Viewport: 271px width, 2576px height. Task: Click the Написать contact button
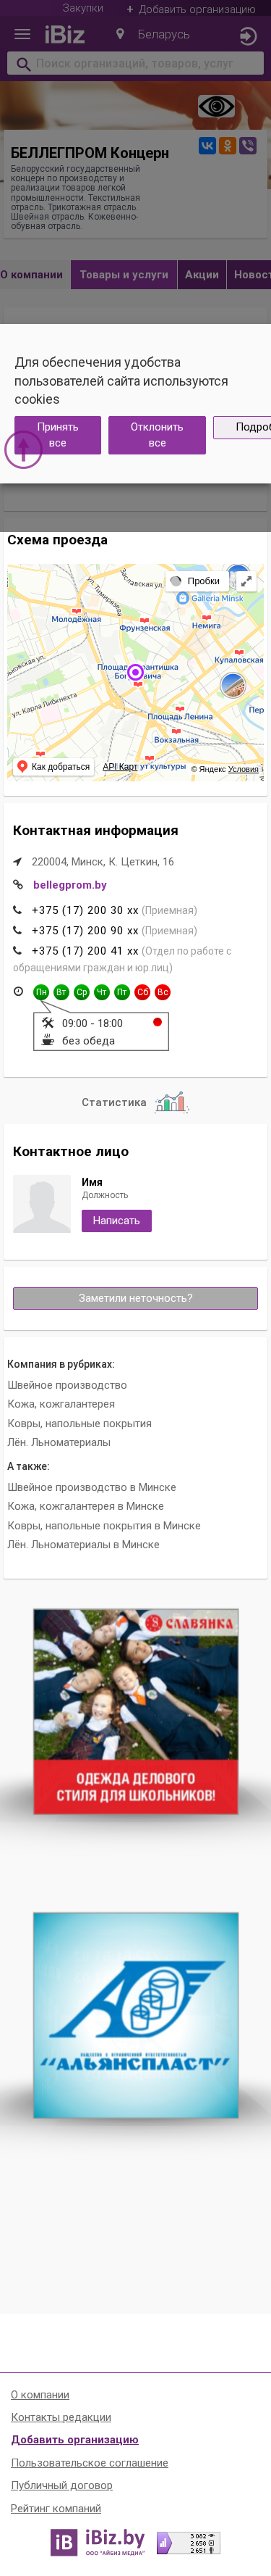coord(116,1220)
